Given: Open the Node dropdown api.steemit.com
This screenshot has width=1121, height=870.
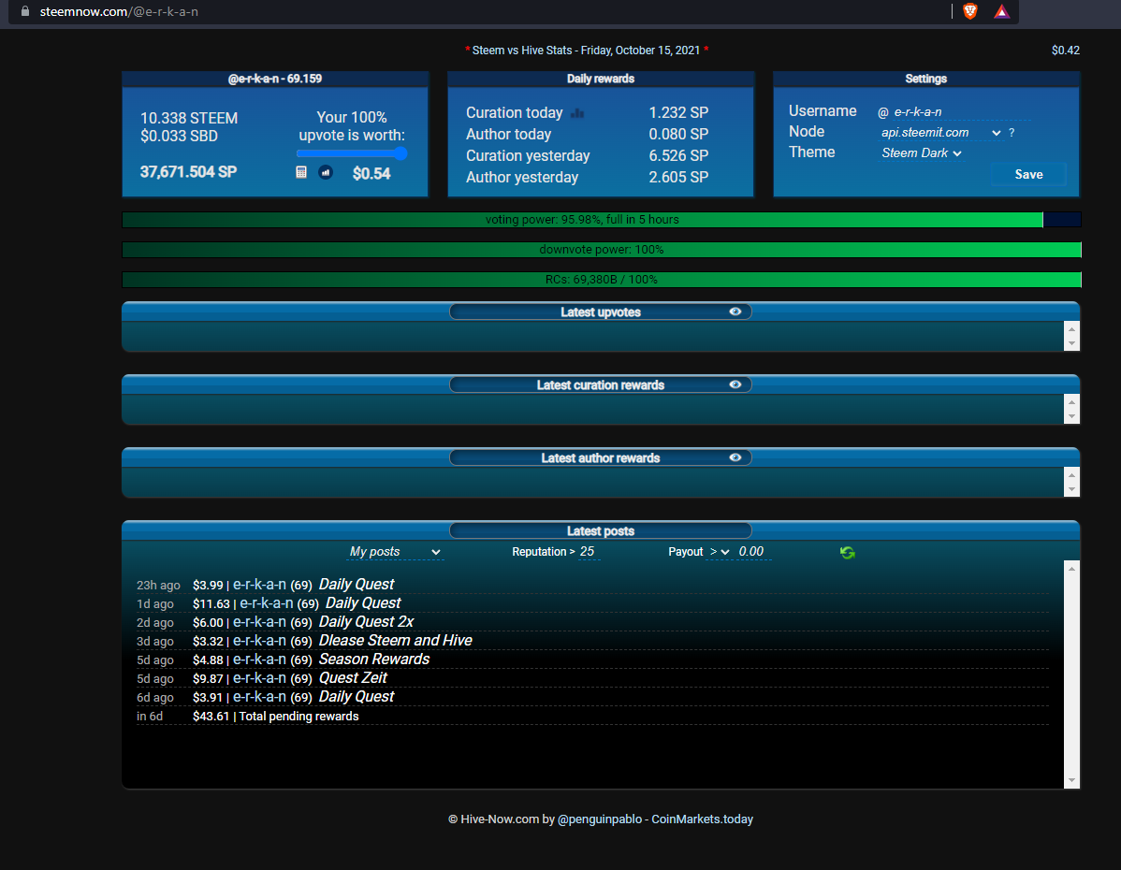Looking at the screenshot, I should 940,133.
